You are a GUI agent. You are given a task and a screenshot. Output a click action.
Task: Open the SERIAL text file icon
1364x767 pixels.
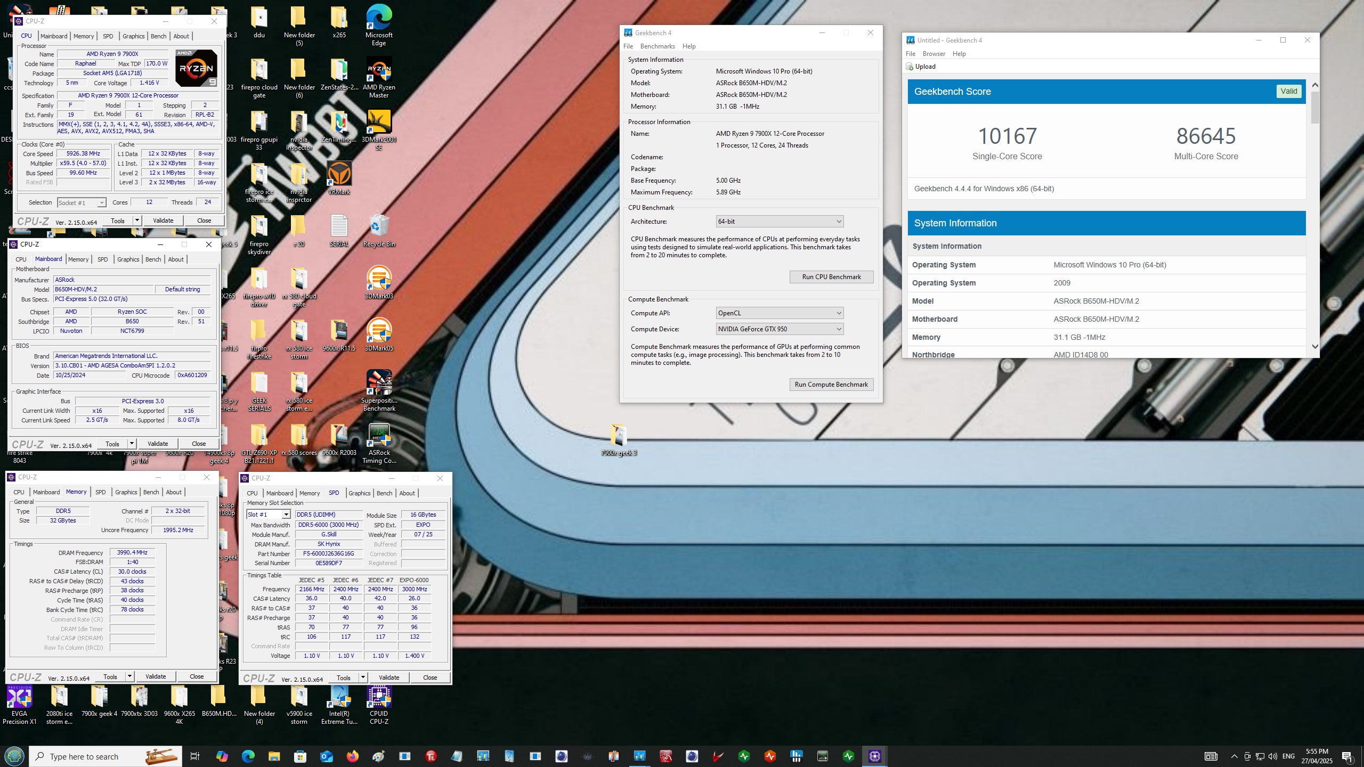(339, 230)
